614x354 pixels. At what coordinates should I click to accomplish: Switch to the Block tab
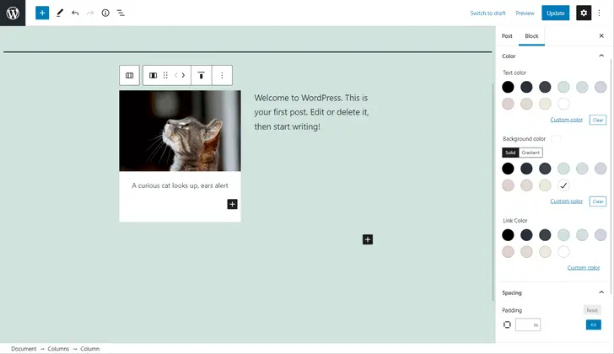(x=531, y=36)
